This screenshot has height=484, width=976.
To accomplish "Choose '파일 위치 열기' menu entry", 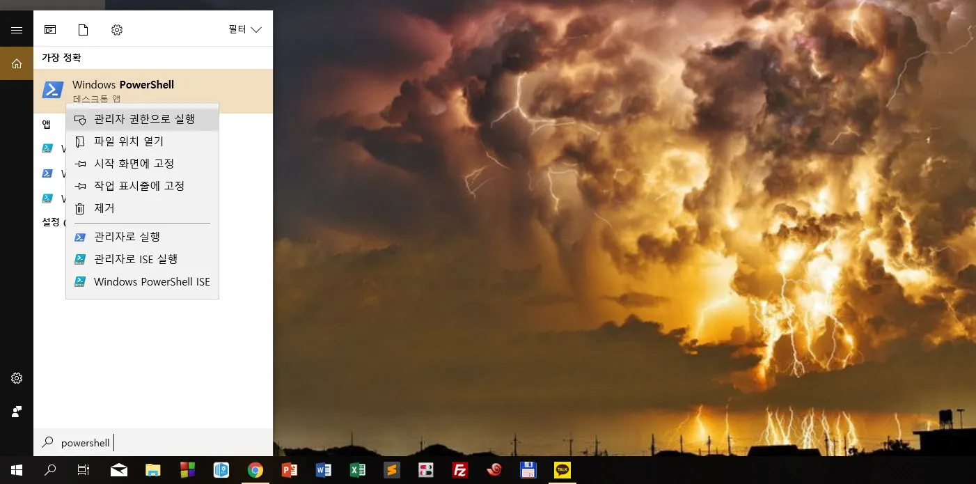I will coord(128,142).
